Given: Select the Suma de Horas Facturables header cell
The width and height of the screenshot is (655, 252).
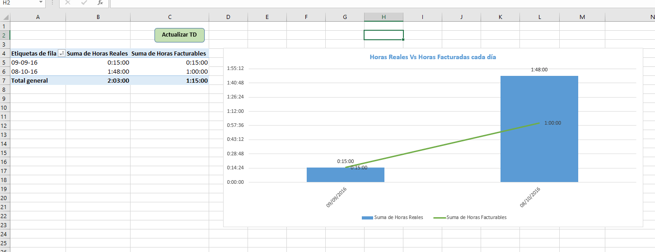Looking at the screenshot, I should coord(169,53).
